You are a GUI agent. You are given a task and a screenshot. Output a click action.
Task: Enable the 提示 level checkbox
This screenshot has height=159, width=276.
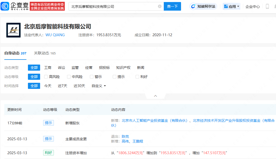115,77
